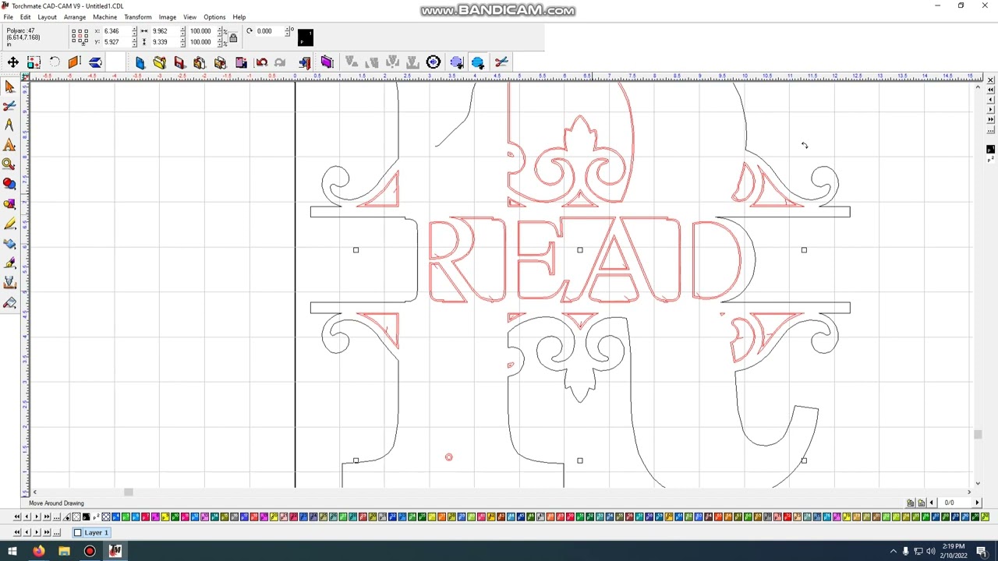
Task: Open the Layout menu
Action: (x=47, y=17)
